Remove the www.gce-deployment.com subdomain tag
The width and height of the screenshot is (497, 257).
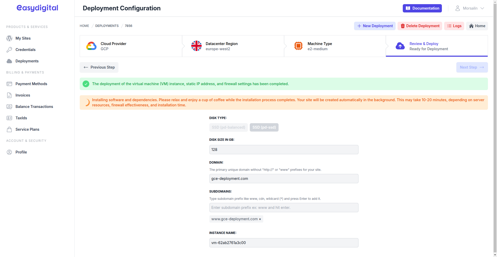(260, 219)
